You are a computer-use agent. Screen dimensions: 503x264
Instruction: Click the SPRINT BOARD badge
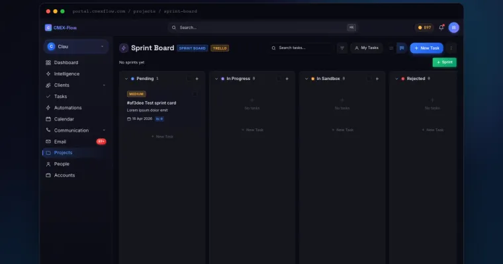(192, 48)
